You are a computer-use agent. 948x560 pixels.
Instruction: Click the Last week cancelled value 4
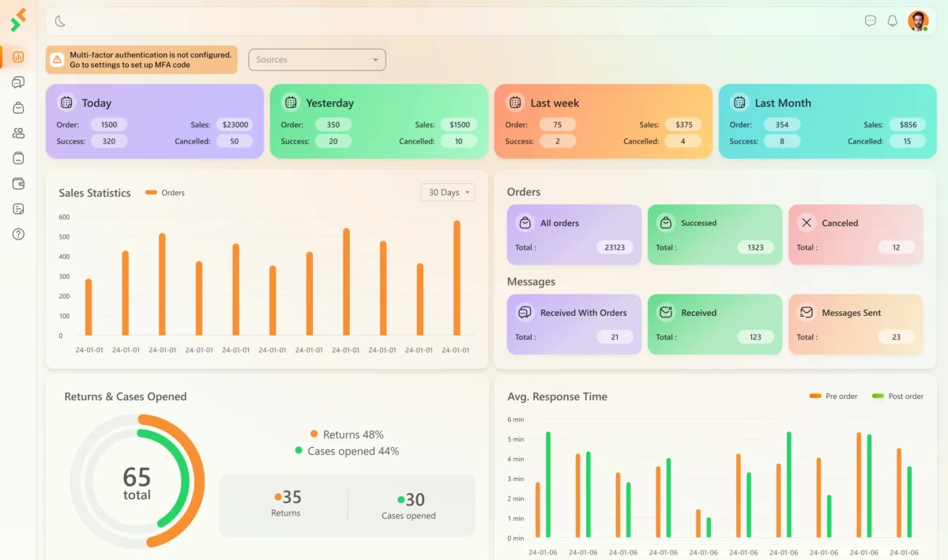(x=683, y=141)
